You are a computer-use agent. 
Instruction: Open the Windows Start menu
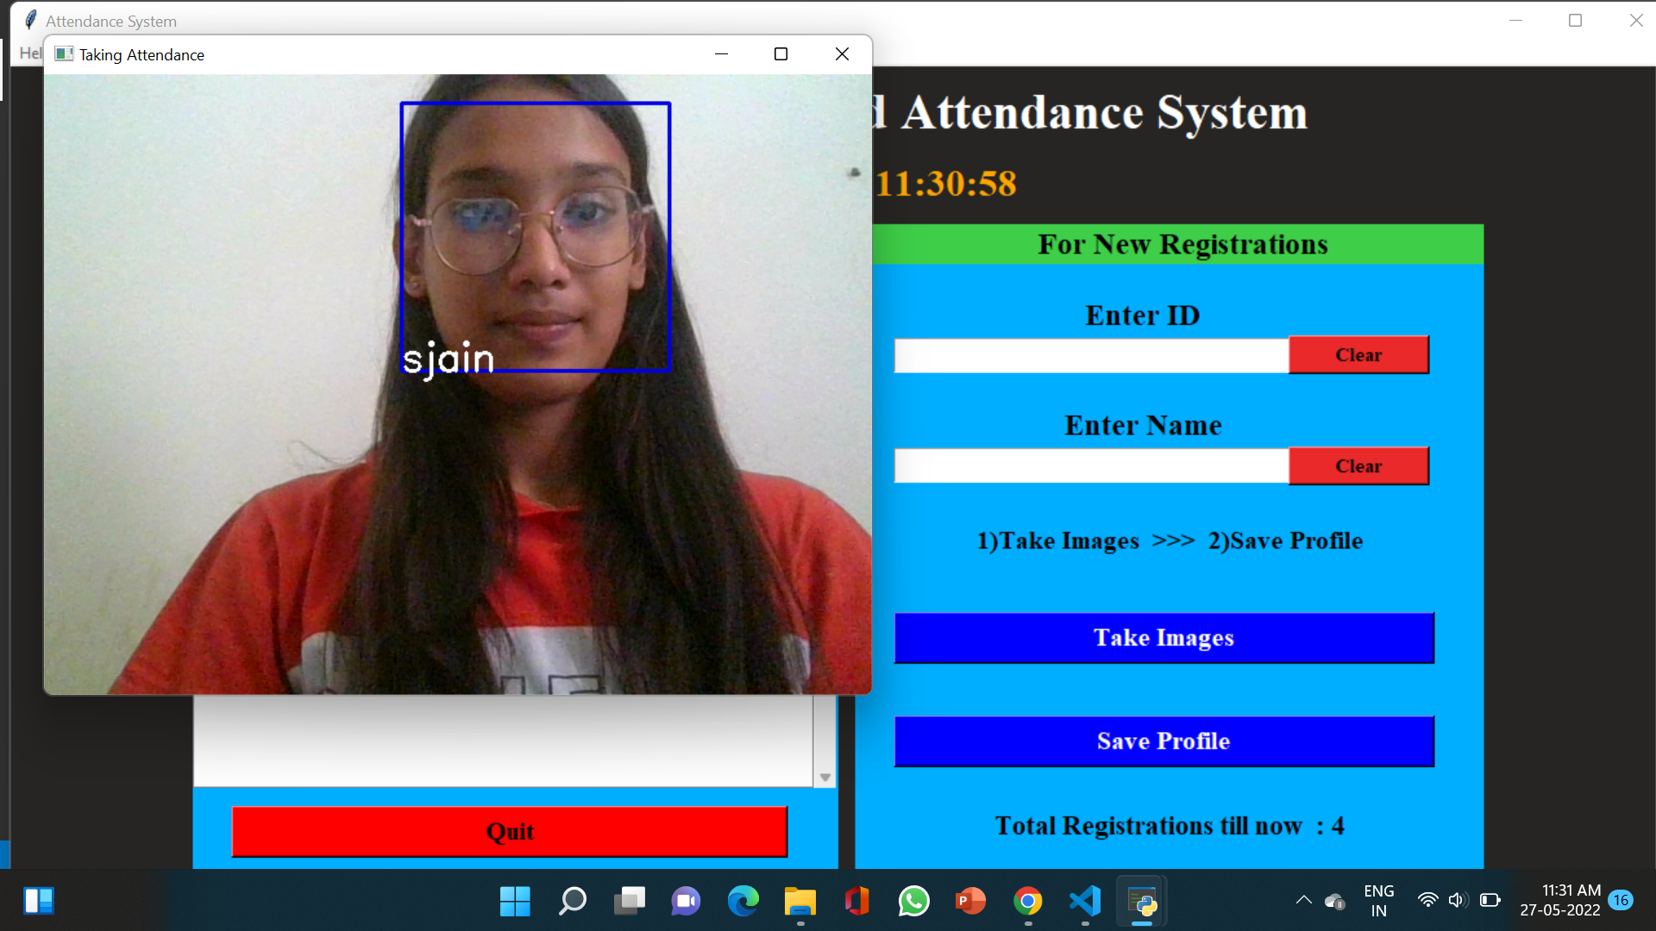click(x=515, y=902)
